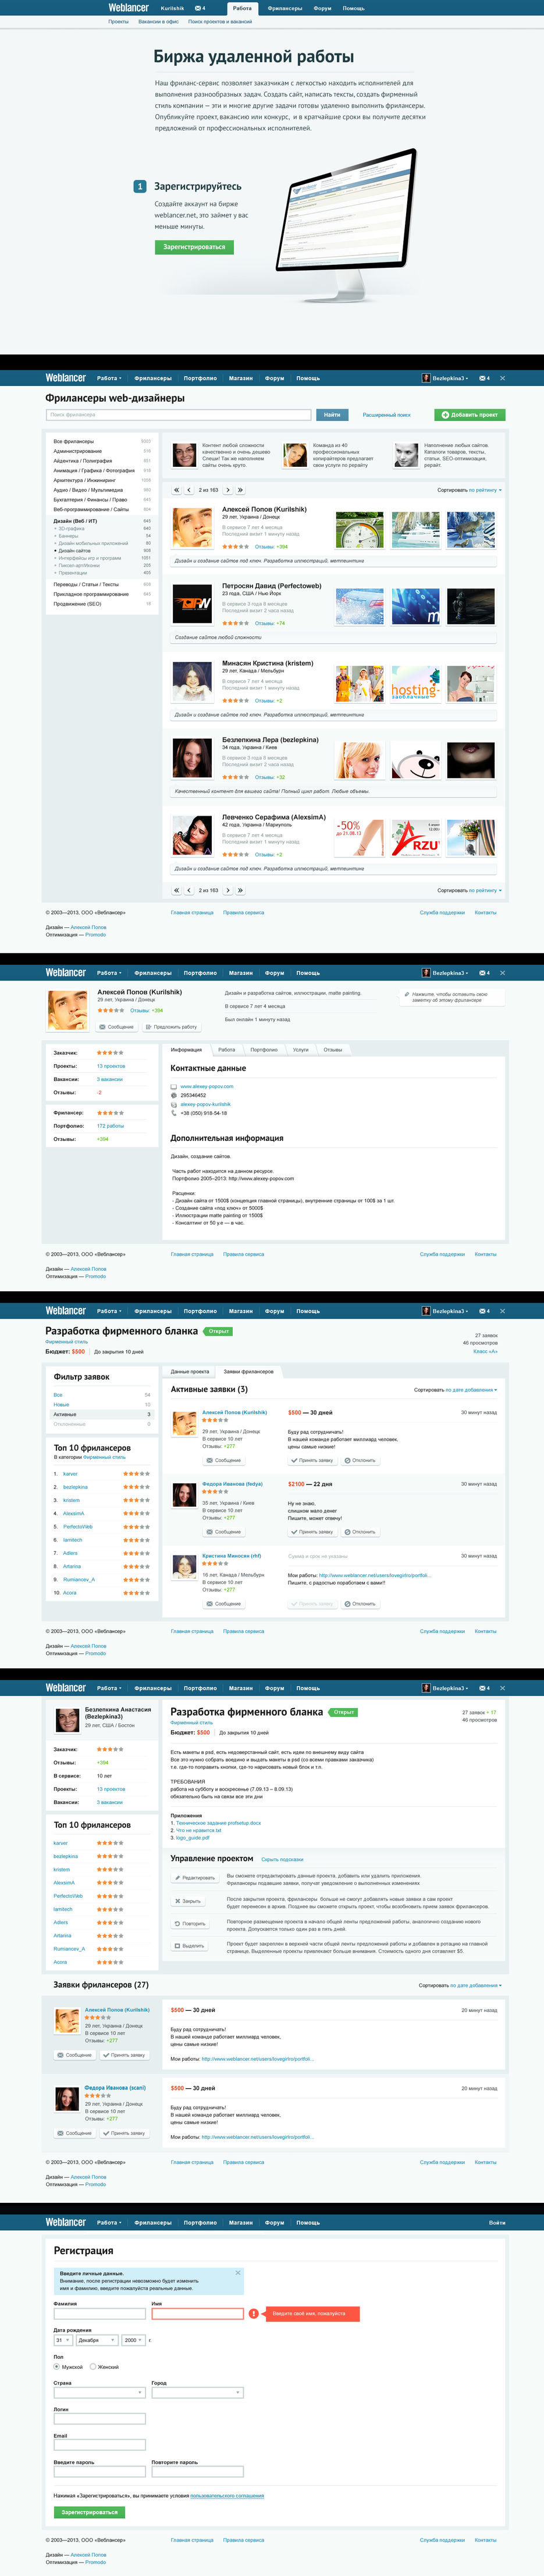
Task: Select 'Новые' in Фильтр заявок
Action: 61,1404
